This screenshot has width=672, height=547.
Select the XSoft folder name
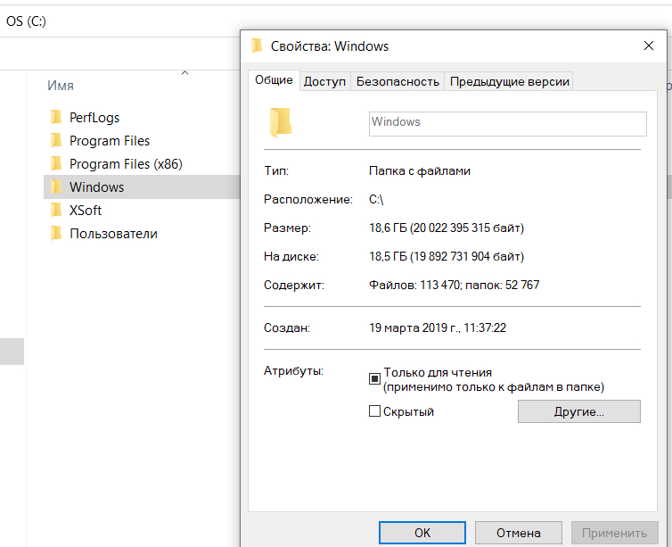pos(86,211)
